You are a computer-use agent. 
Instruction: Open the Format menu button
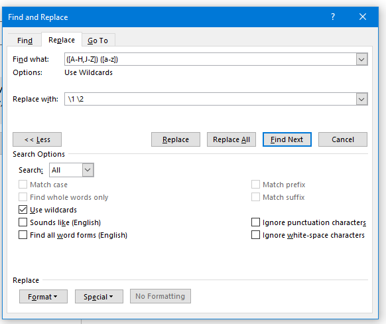[43, 296]
